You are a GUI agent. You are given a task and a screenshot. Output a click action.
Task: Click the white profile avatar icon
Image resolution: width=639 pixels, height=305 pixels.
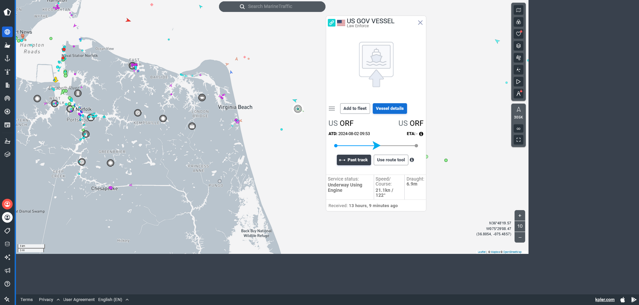tap(7, 217)
